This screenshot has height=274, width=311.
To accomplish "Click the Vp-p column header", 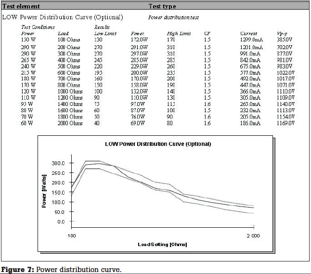I will (282, 33).
